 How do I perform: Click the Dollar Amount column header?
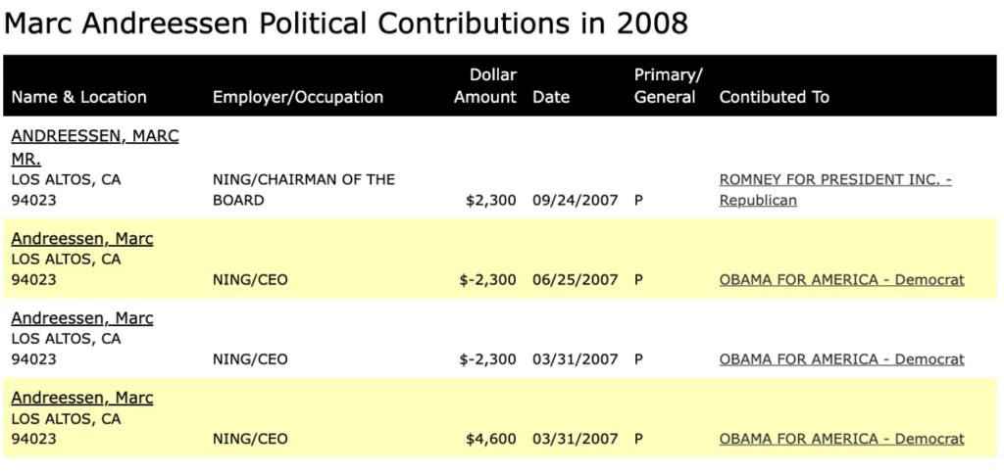point(485,86)
